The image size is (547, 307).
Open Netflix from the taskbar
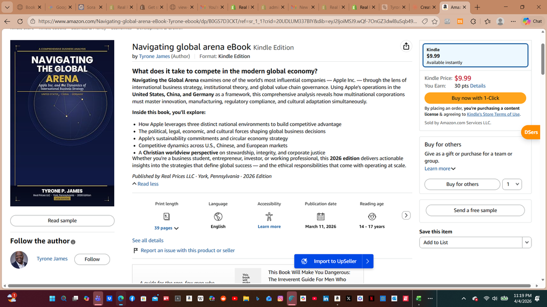pyautogui.click(x=372, y=298)
